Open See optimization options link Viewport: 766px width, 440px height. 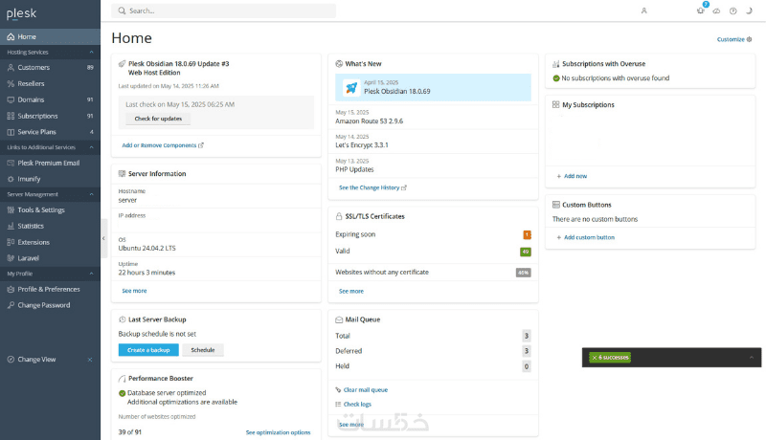(x=278, y=432)
